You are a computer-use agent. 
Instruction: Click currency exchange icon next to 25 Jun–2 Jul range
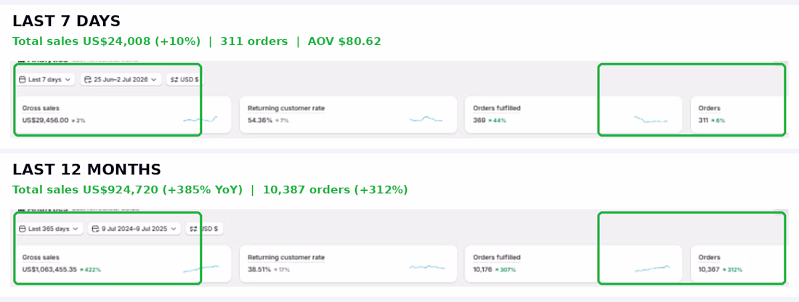coord(174,79)
